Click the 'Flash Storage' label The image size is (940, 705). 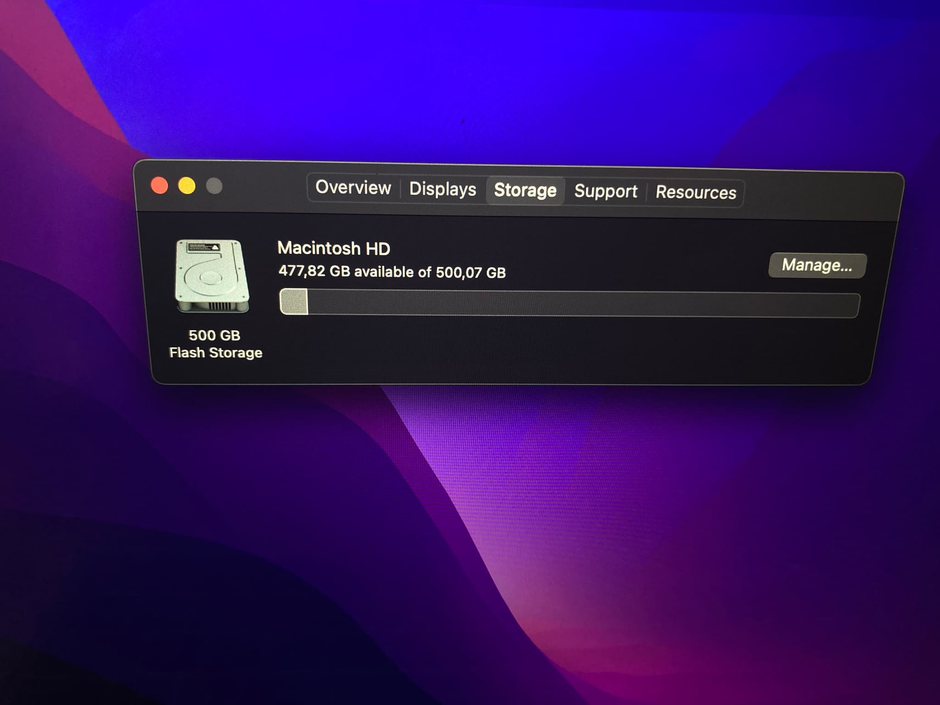216,352
